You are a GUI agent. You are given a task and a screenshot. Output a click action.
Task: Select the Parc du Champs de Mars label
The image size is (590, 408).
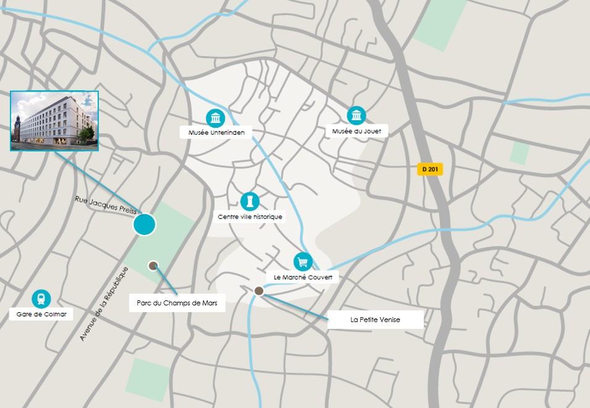(177, 303)
